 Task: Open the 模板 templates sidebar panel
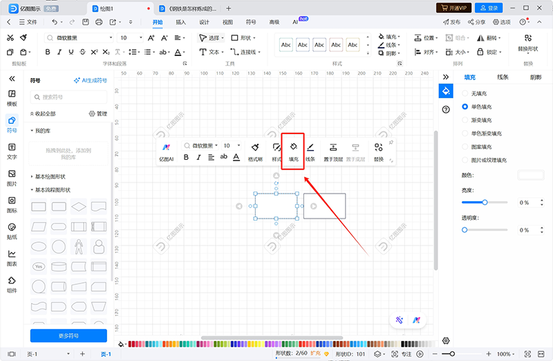tap(12, 98)
